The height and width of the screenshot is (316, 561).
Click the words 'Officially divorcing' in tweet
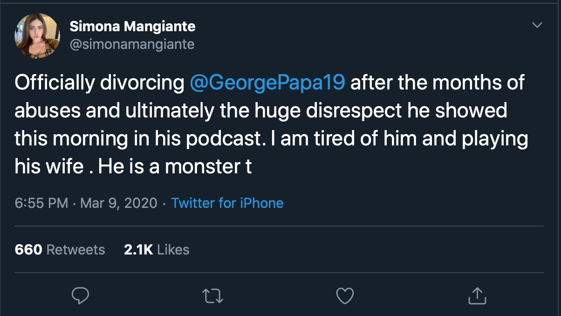coord(99,83)
